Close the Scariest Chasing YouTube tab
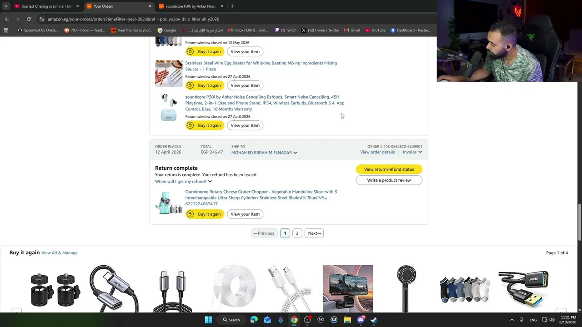582x327 pixels. pyautogui.click(x=77, y=6)
